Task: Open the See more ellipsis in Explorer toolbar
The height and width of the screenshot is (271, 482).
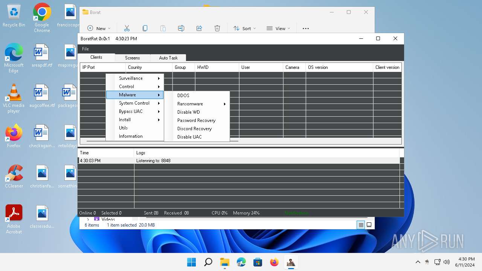Action: tap(306, 28)
